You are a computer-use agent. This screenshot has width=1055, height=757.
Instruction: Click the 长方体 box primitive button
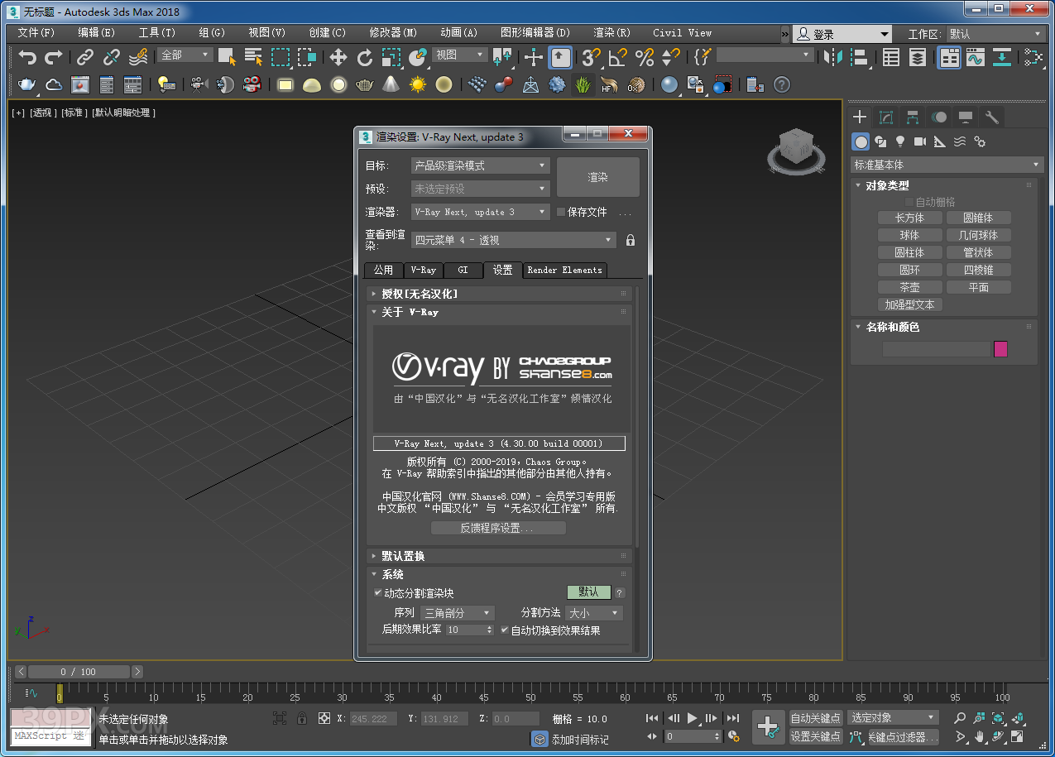909,218
